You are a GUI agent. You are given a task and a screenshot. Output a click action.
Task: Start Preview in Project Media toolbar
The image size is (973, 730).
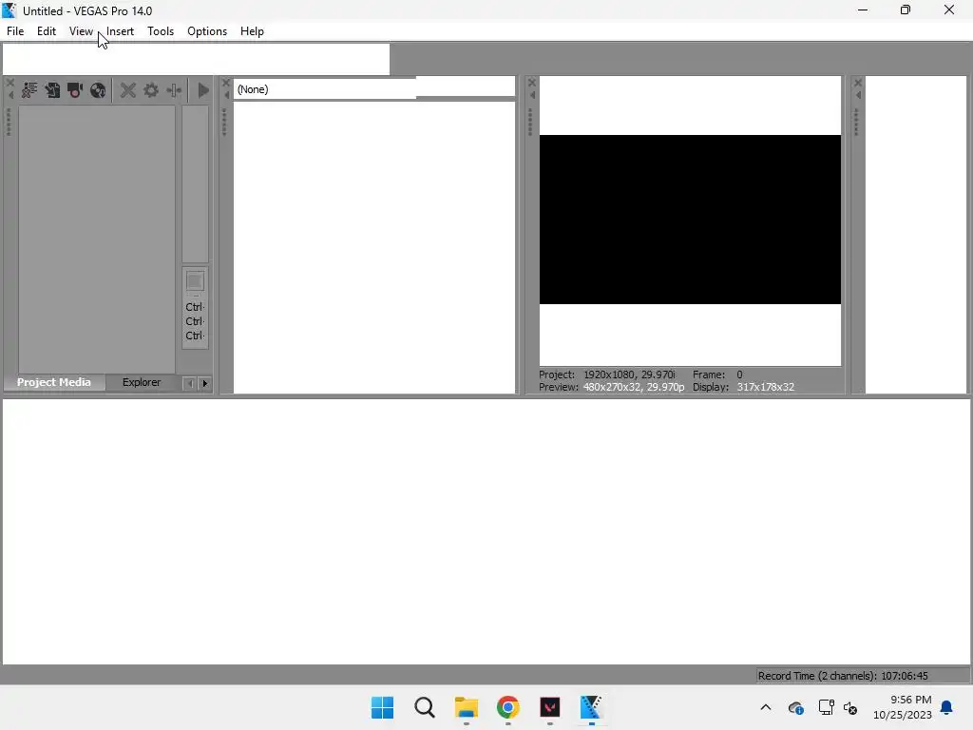[x=203, y=90]
